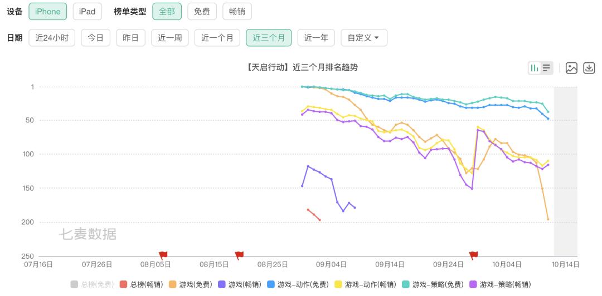Click the save-as-image icon
The width and height of the screenshot is (602, 296).
tap(571, 68)
